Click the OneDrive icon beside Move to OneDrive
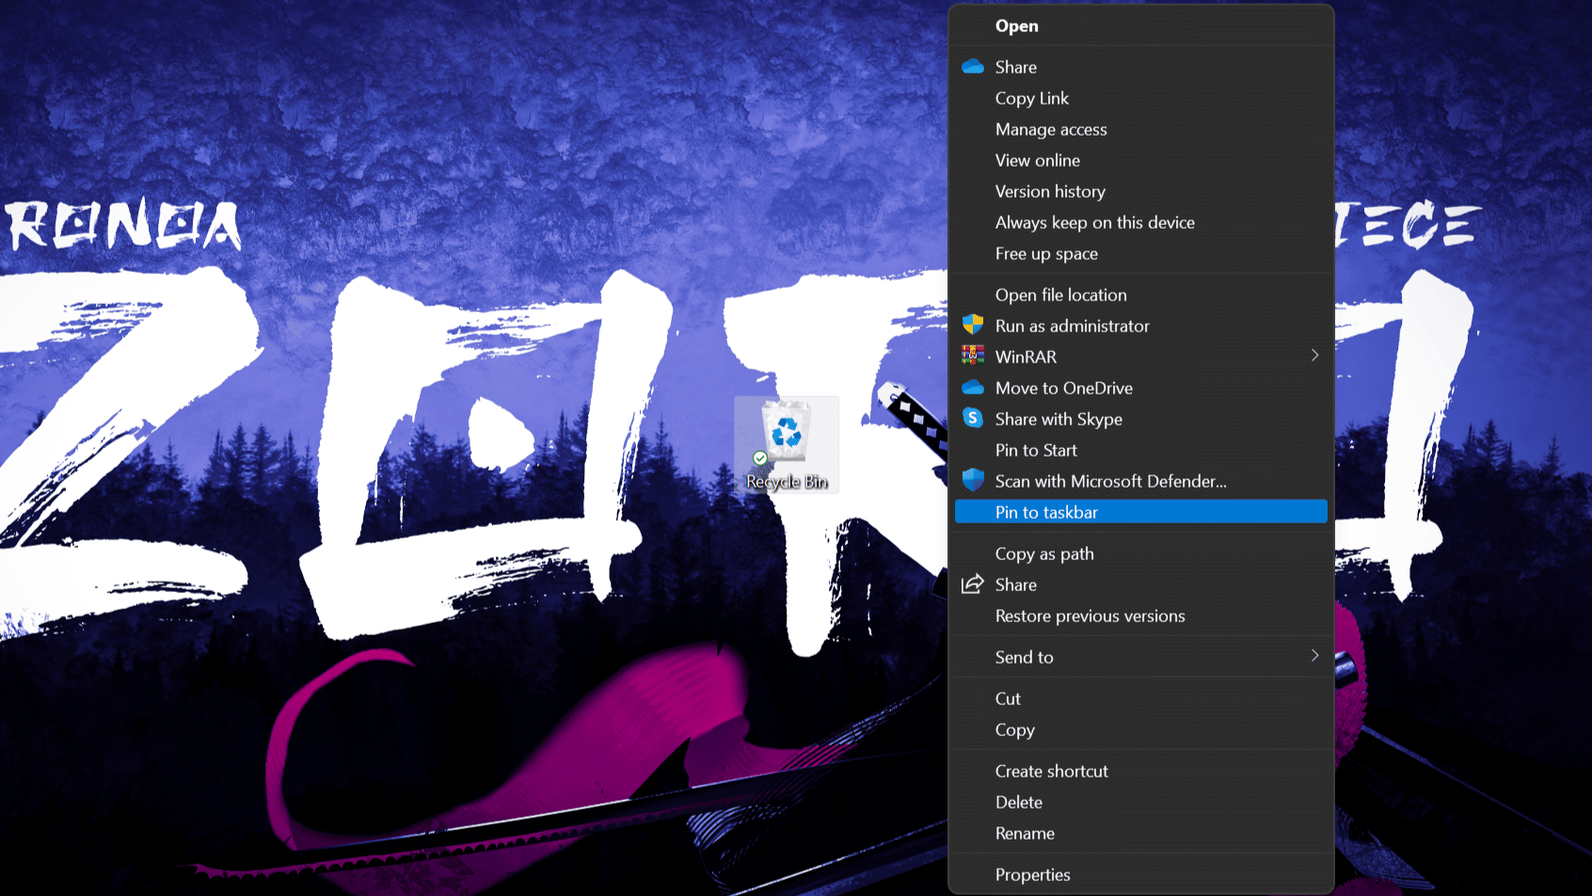 coord(973,388)
